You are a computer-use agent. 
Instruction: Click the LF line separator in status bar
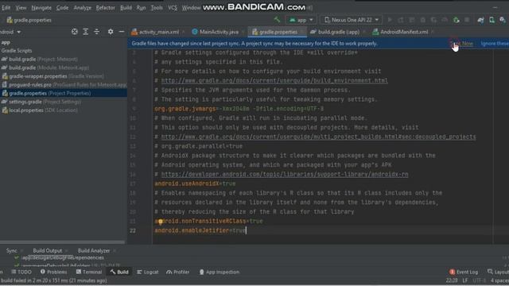[x=465, y=280]
